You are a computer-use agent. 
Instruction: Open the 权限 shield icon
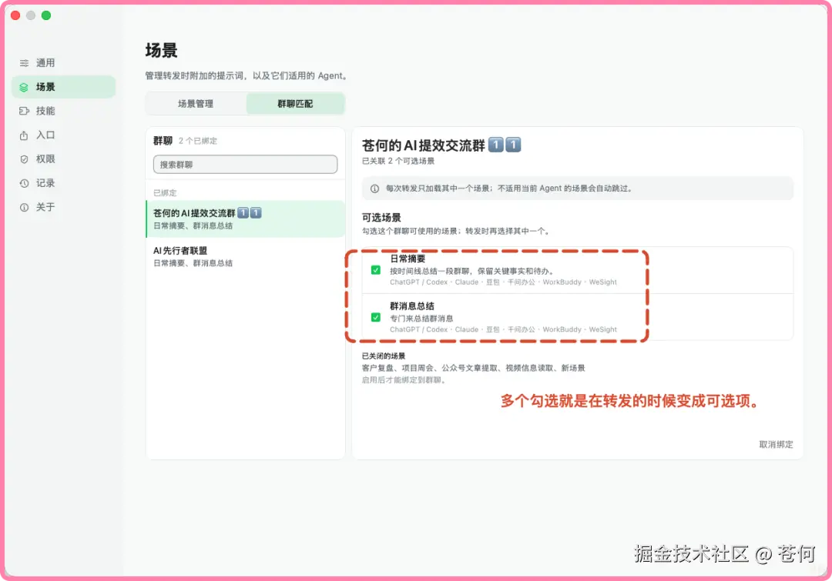[24, 159]
